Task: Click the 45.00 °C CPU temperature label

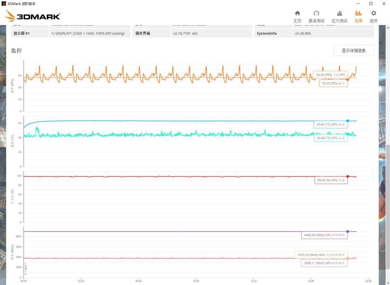Action: tap(331, 138)
